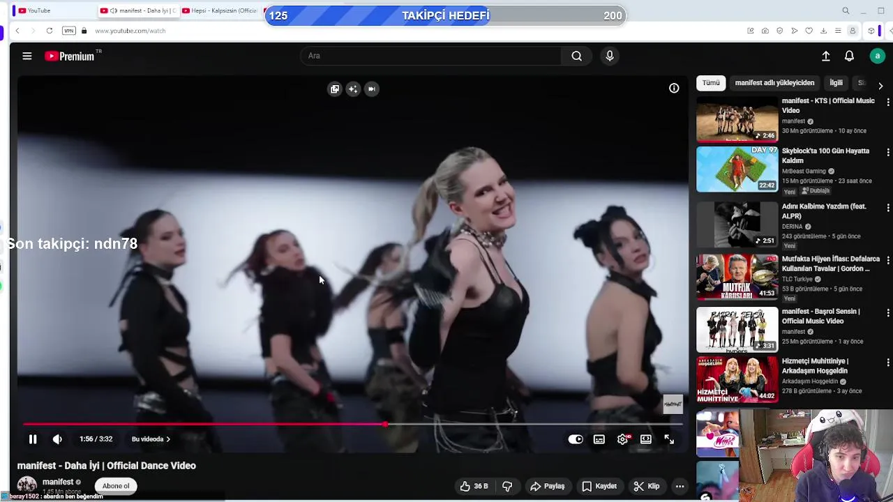The width and height of the screenshot is (893, 502).
Task: Open browser tab search magnifier
Action: [x=846, y=10]
